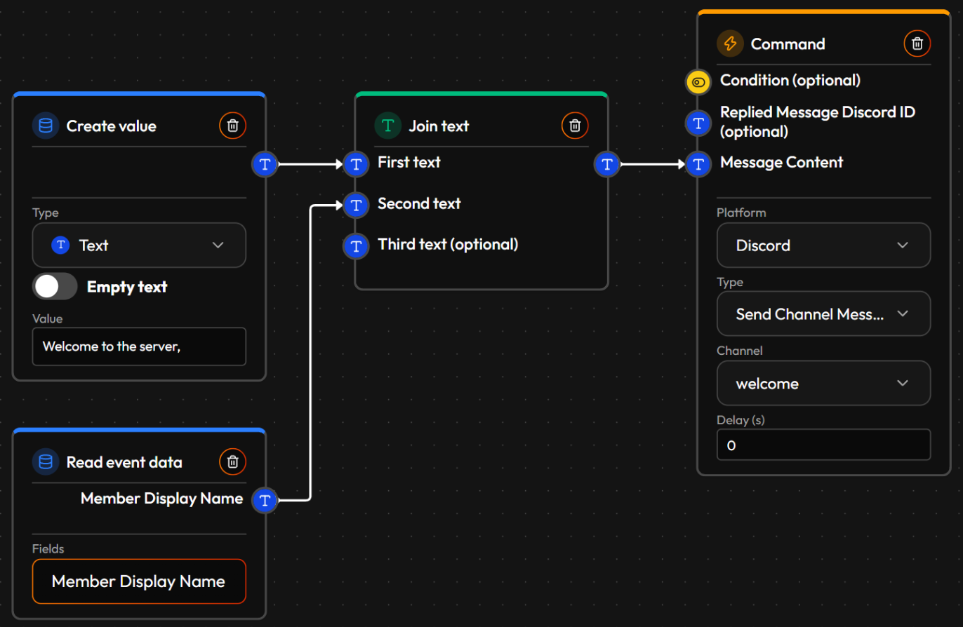Viewport: 963px width, 627px height.
Task: Click the Condition input port
Action: click(698, 82)
